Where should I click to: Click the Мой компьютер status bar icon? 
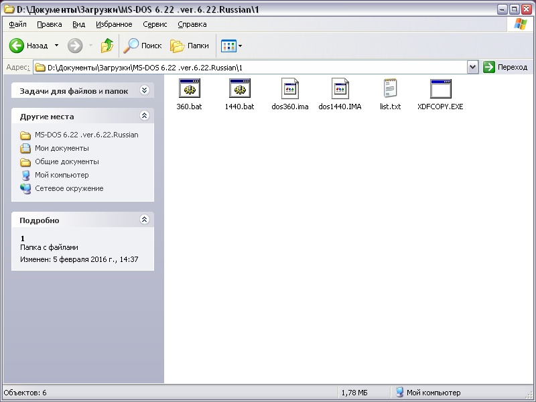(399, 393)
